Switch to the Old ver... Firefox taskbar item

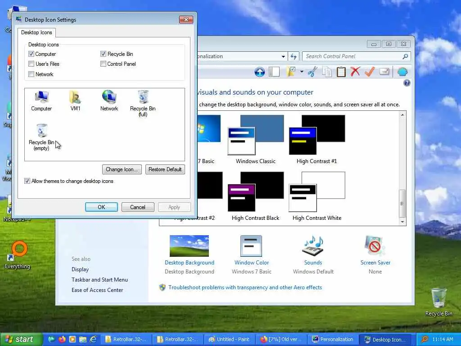(281, 339)
